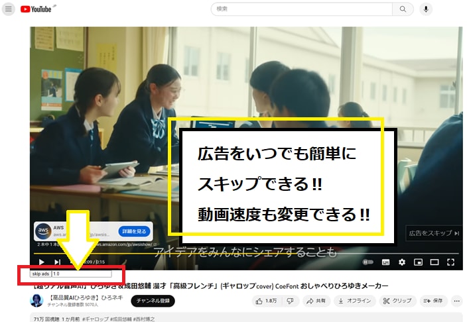This screenshot has width=467, height=322.
Task: Open the ひろネキ channel avatar
Action: 36,301
